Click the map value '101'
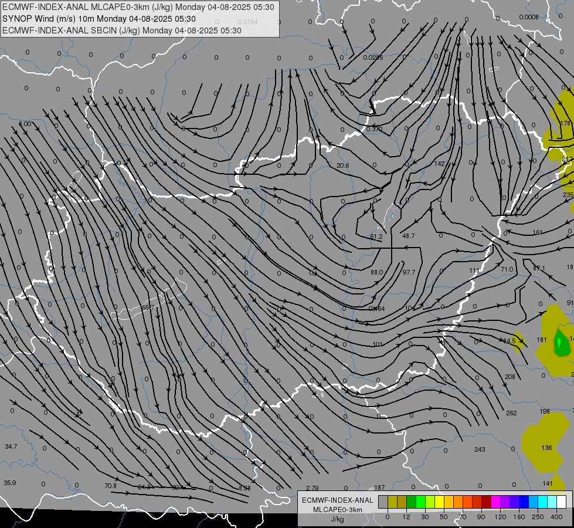Image resolution: width=574 pixels, height=528 pixels. (x=378, y=344)
